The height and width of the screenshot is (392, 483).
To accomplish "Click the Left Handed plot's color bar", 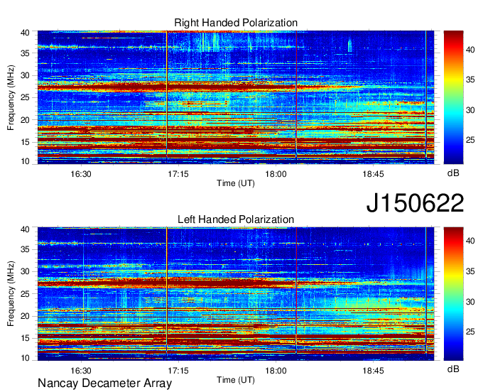I will pos(453,294).
